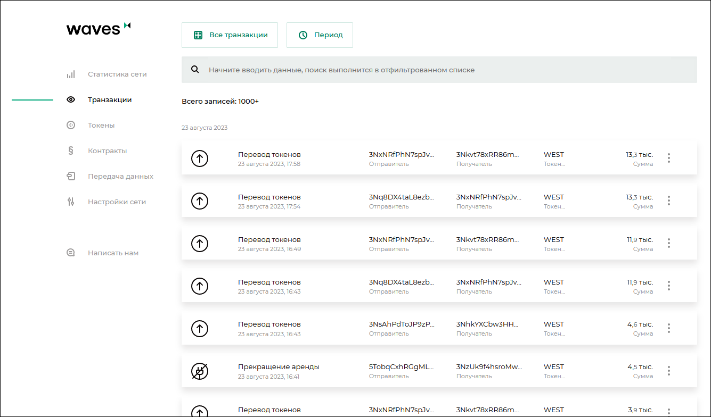This screenshot has width=711, height=417.
Task: Click the sliders icon for Настройки сети
Action: 71,202
